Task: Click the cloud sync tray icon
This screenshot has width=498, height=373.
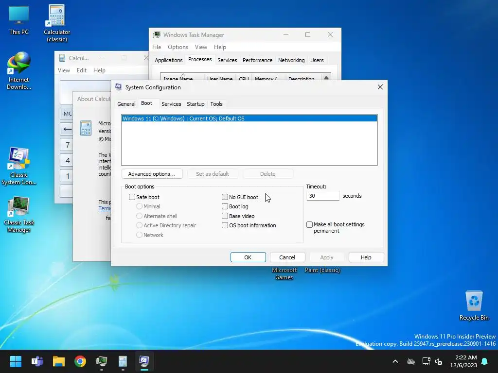Action: (411, 361)
